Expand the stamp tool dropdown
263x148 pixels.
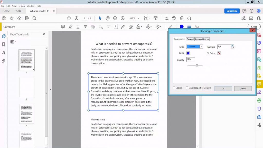click(x=142, y=27)
